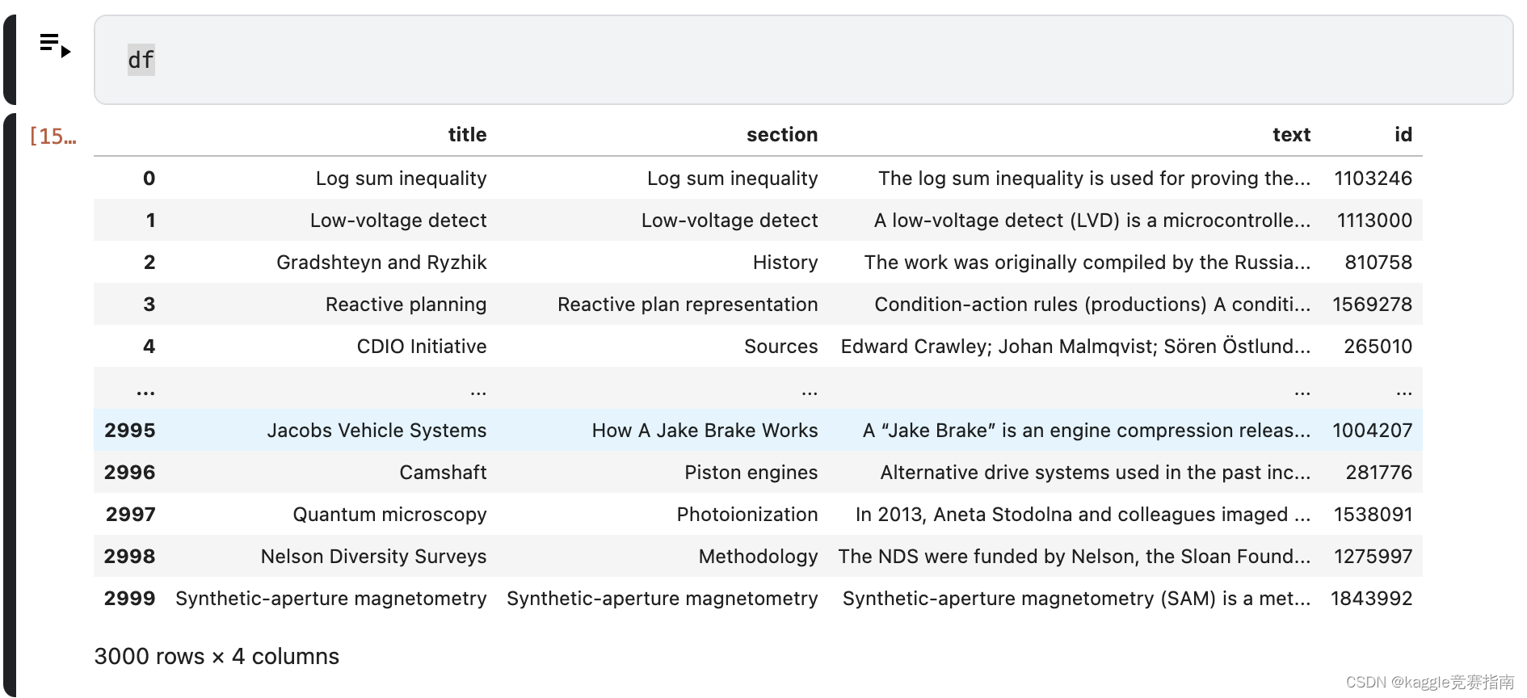Select the title cell Log sum inequality
The width and height of the screenshot is (1527, 698).
(x=401, y=179)
